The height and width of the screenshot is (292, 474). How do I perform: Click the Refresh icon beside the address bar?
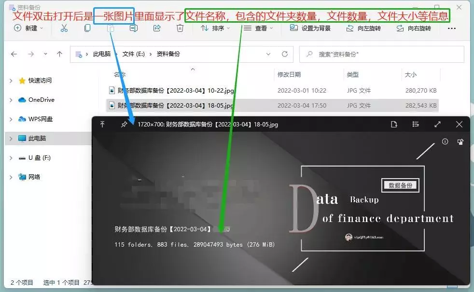point(284,54)
